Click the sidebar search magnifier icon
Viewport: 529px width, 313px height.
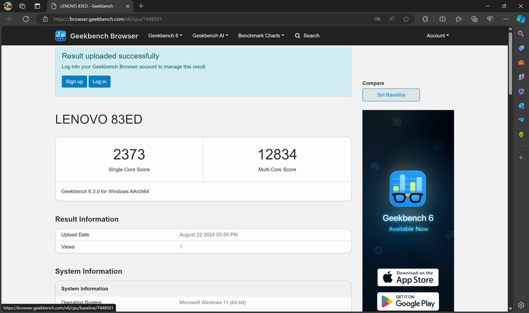coord(521,33)
